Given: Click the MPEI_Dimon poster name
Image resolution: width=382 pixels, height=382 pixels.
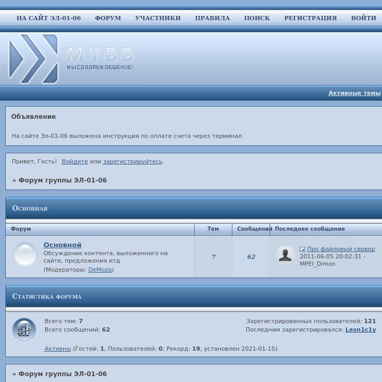Looking at the screenshot, I should (317, 264).
